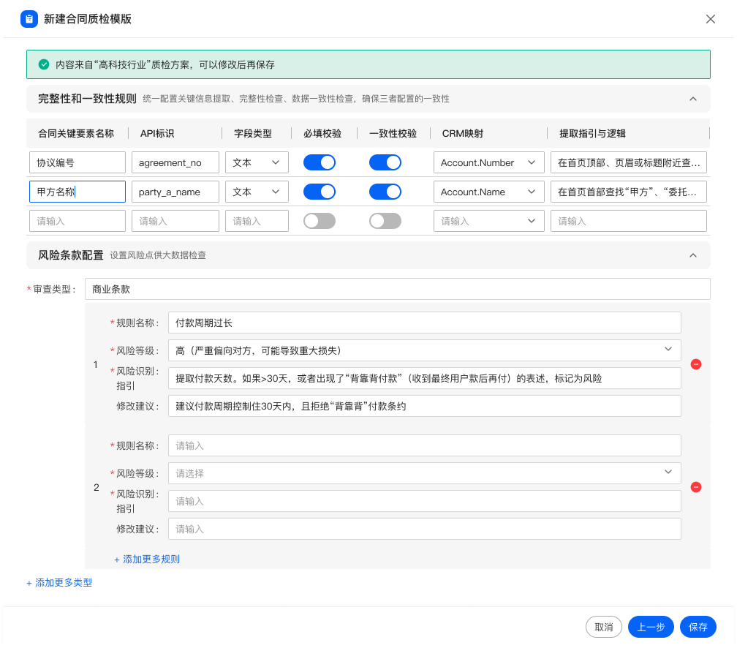Remove empty rule 2 using red minus icon

tap(696, 487)
